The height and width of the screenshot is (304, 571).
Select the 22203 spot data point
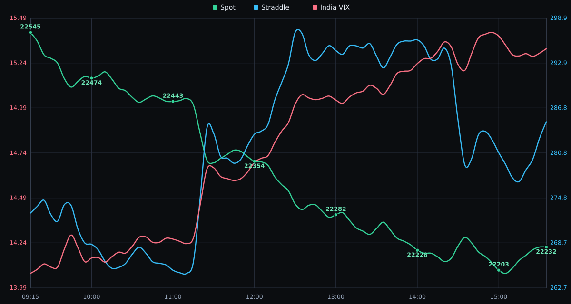click(x=499, y=270)
